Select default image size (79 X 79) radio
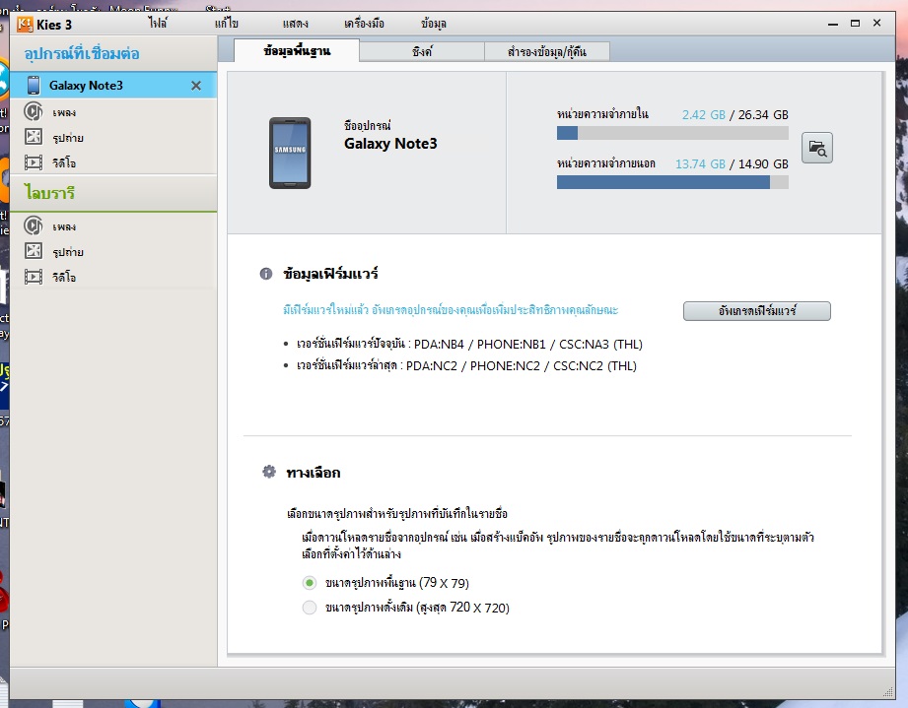Viewport: 908px width, 708px height. (x=310, y=583)
